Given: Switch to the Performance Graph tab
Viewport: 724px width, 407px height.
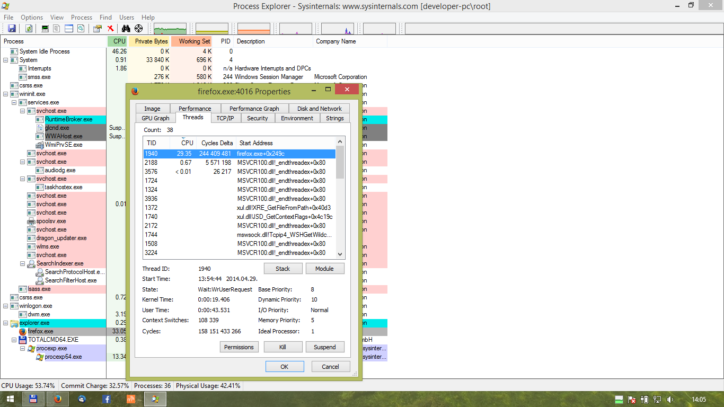Looking at the screenshot, I should (x=254, y=109).
